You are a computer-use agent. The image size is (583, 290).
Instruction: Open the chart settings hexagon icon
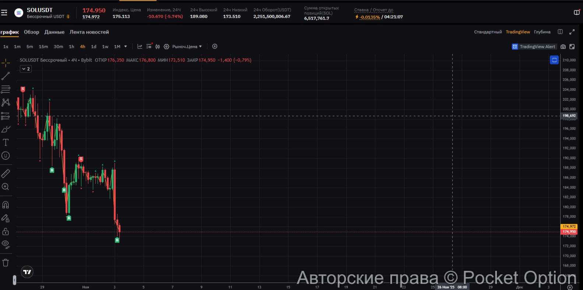point(166,47)
